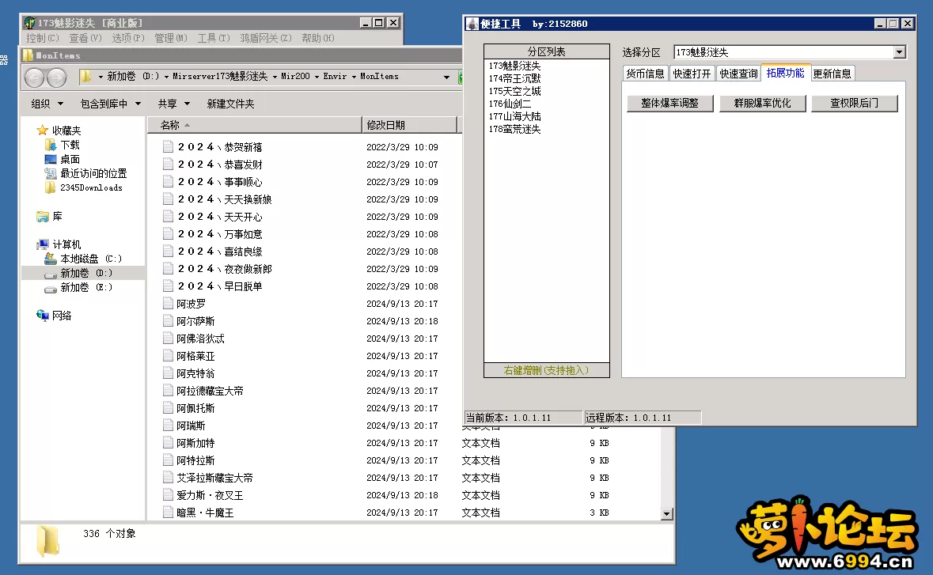
Task: Open the 控制(C) menu
Action: pos(43,38)
